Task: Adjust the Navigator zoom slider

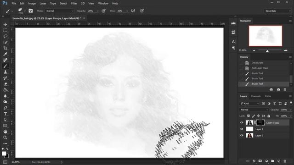Action: [267, 51]
